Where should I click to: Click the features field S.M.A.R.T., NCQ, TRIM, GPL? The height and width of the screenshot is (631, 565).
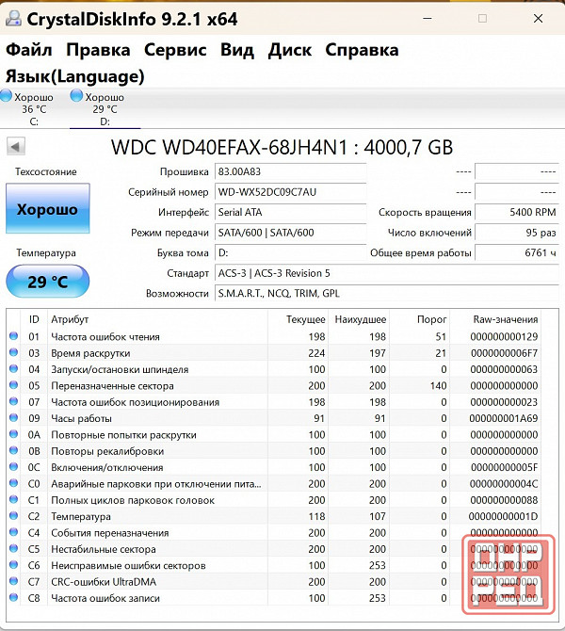pyautogui.click(x=387, y=293)
